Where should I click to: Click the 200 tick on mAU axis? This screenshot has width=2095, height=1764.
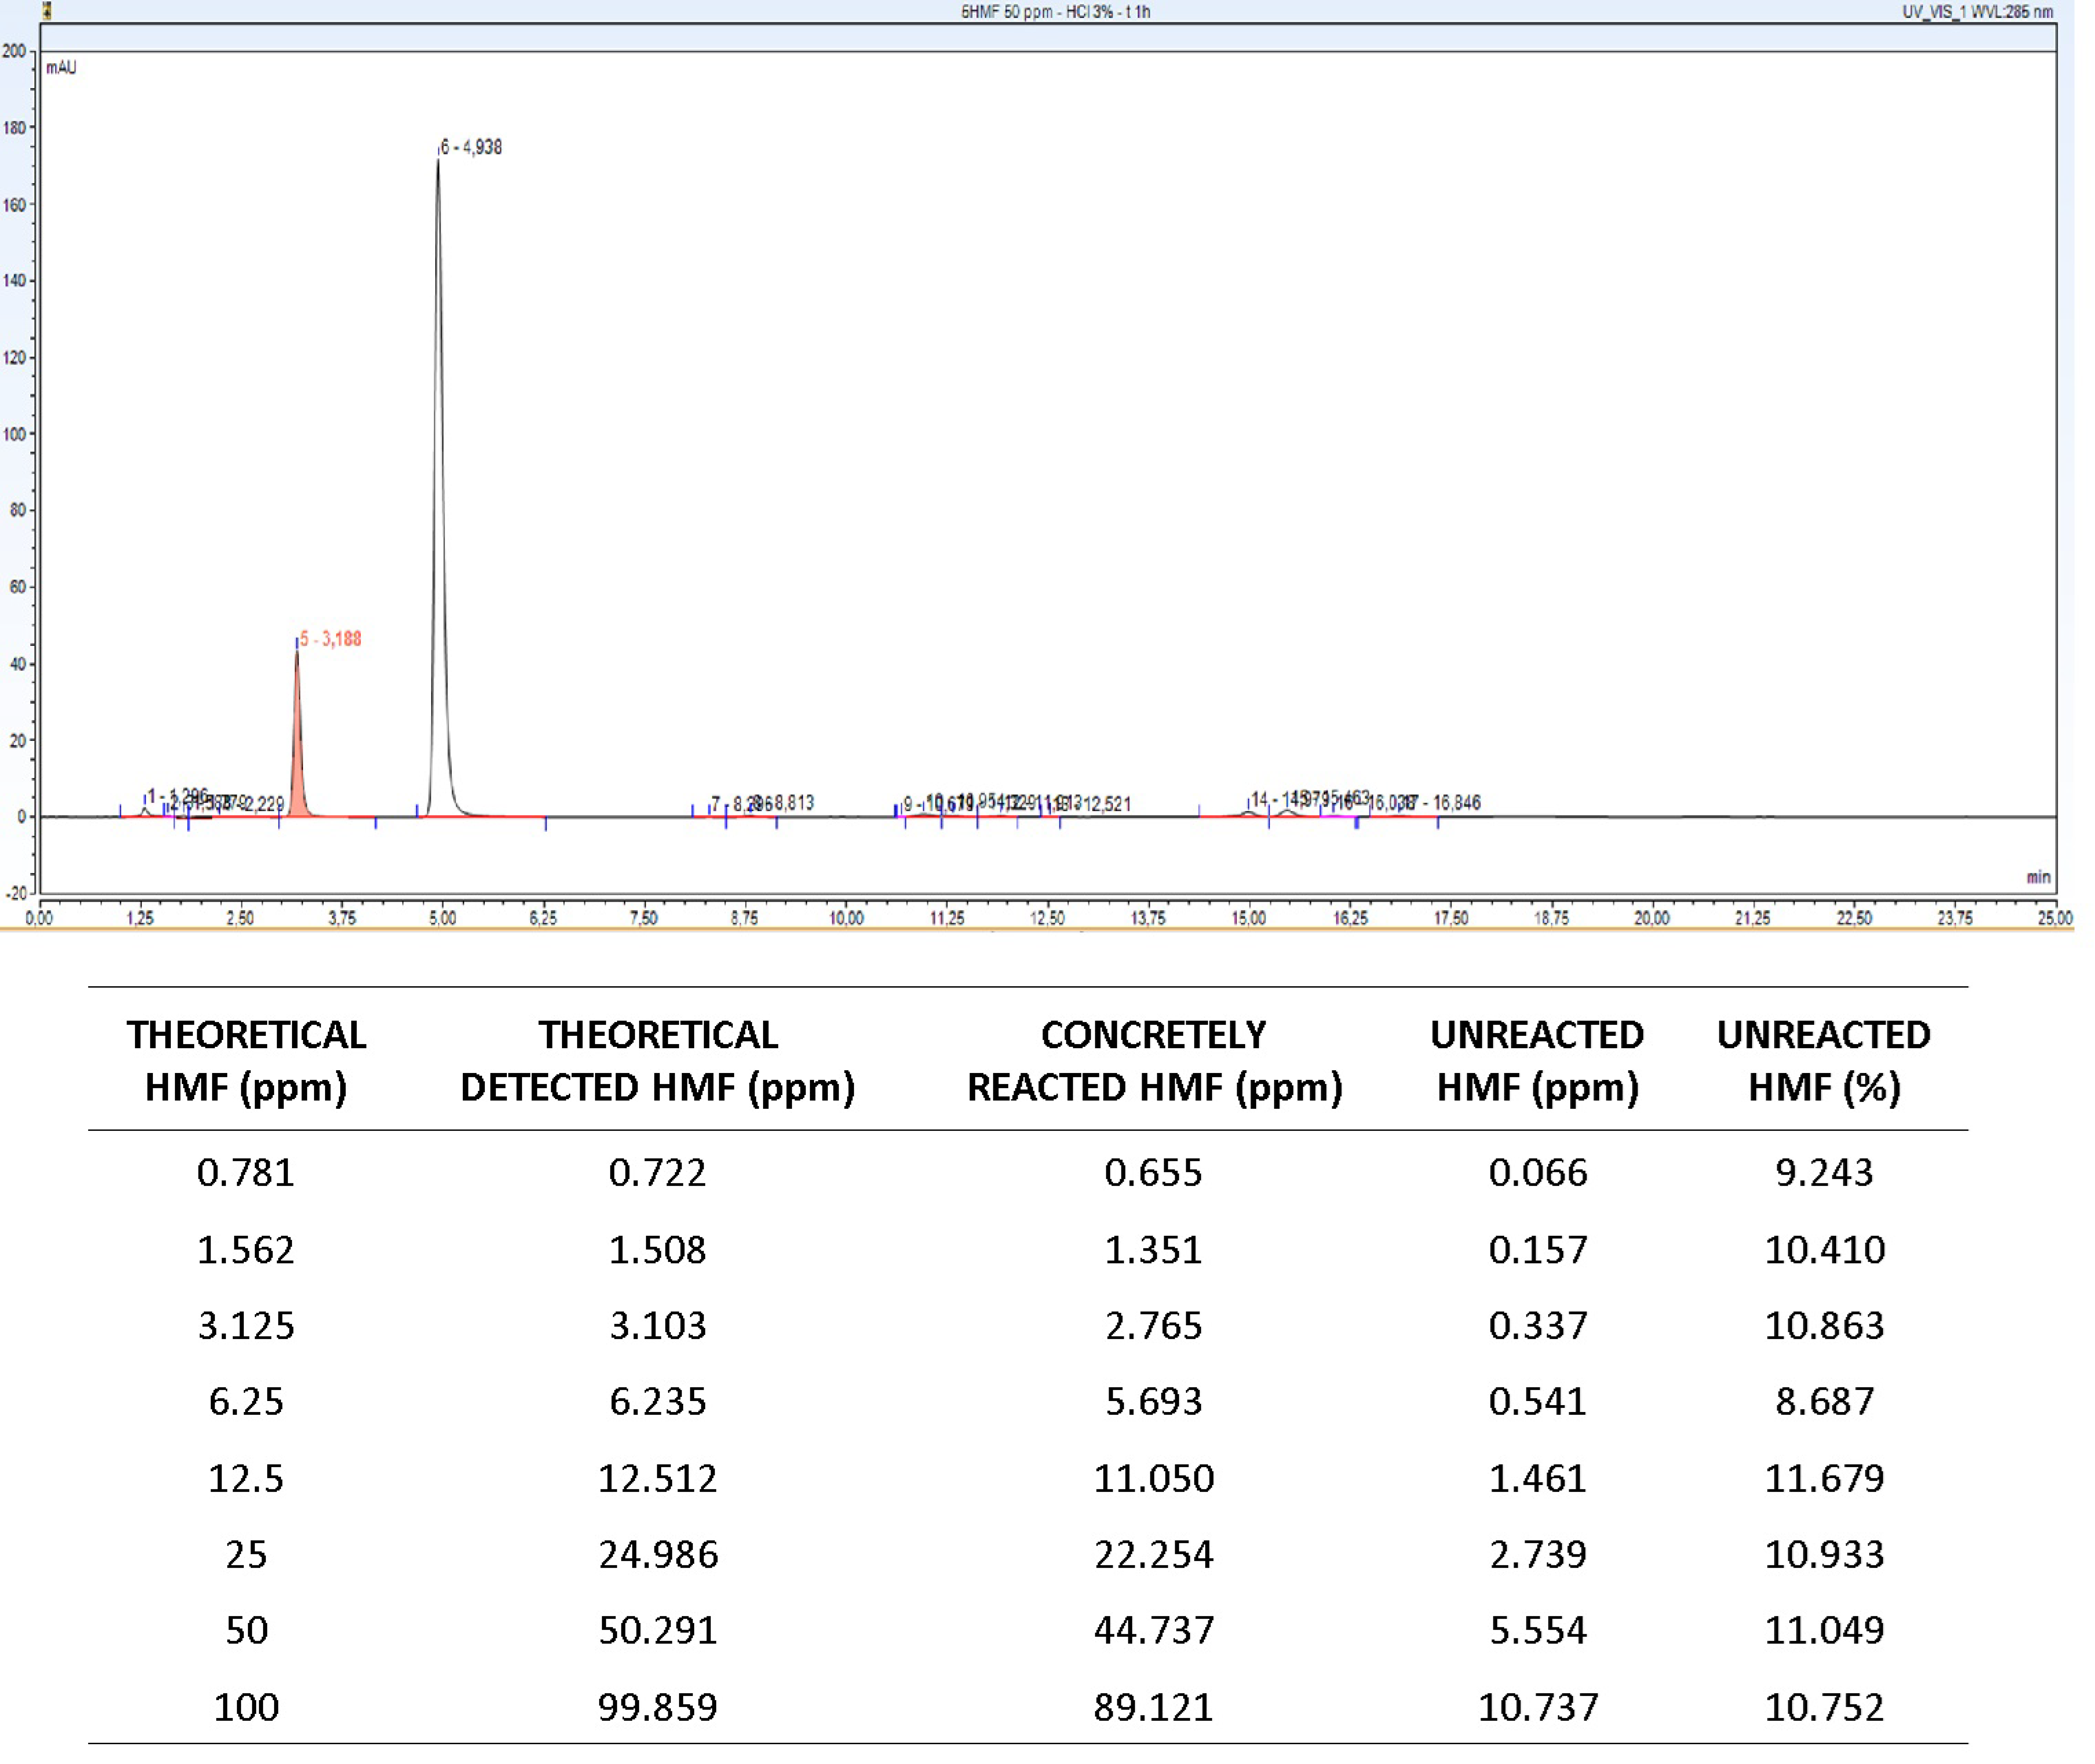14,51
